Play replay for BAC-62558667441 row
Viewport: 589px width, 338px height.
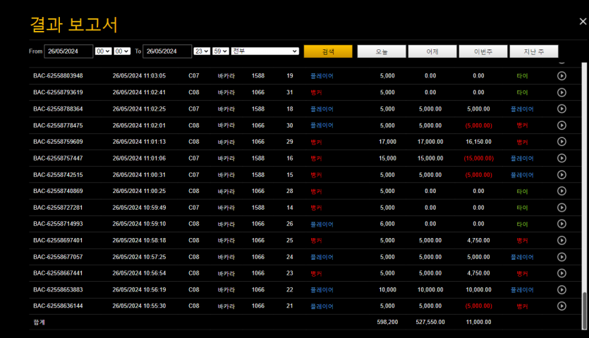click(x=561, y=273)
